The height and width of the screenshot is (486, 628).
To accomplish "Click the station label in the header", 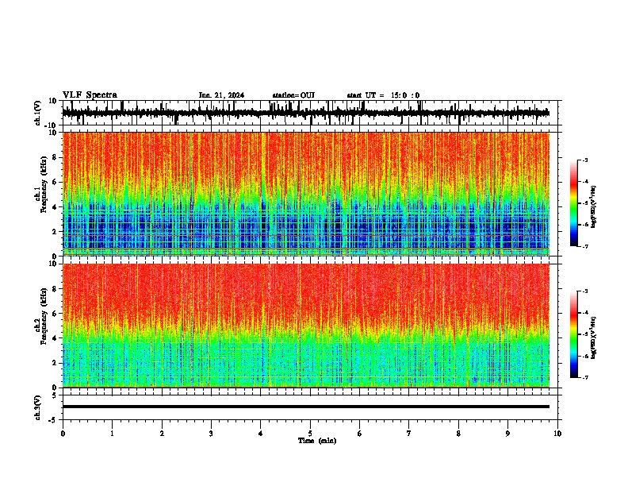I will (293, 95).
